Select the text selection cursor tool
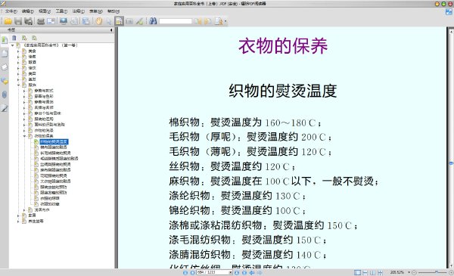Image resolution: width=454 pixels, height=276 pixels. (x=109, y=21)
